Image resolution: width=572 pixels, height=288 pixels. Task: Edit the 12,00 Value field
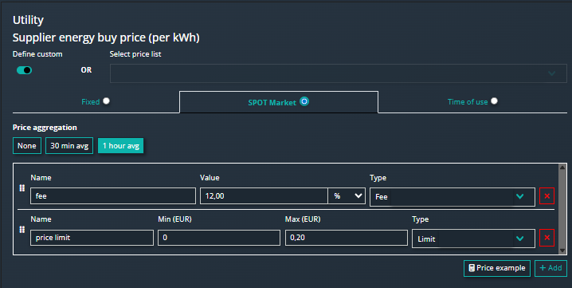264,196
